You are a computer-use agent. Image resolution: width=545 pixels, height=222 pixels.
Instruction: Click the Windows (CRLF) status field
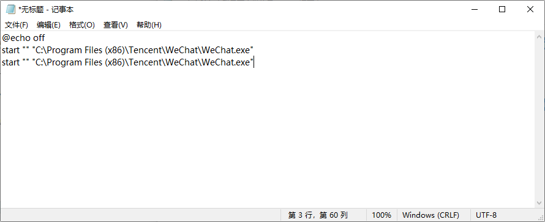click(430, 215)
